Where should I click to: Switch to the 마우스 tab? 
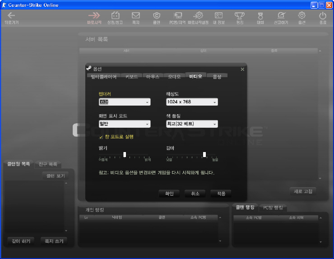point(153,77)
